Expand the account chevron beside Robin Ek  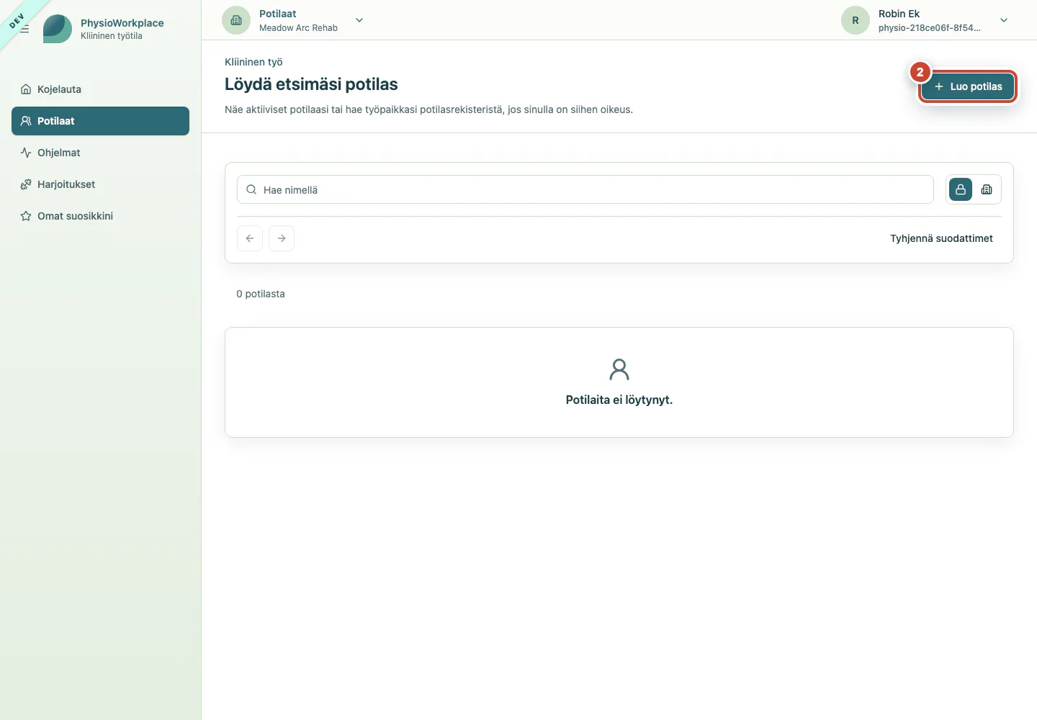pyautogui.click(x=1004, y=20)
